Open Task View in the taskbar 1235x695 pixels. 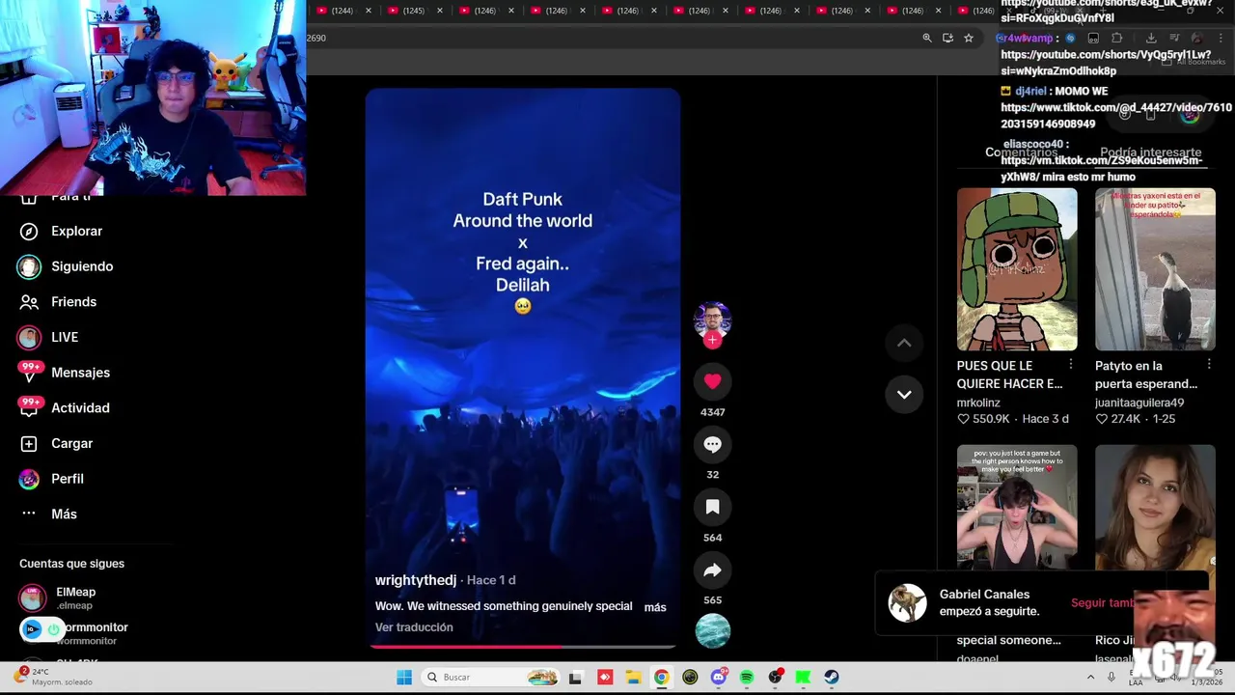576,677
